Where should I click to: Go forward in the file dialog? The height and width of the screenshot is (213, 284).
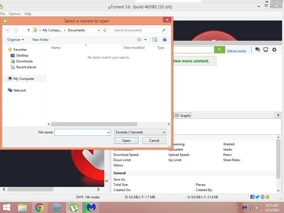tap(16, 30)
